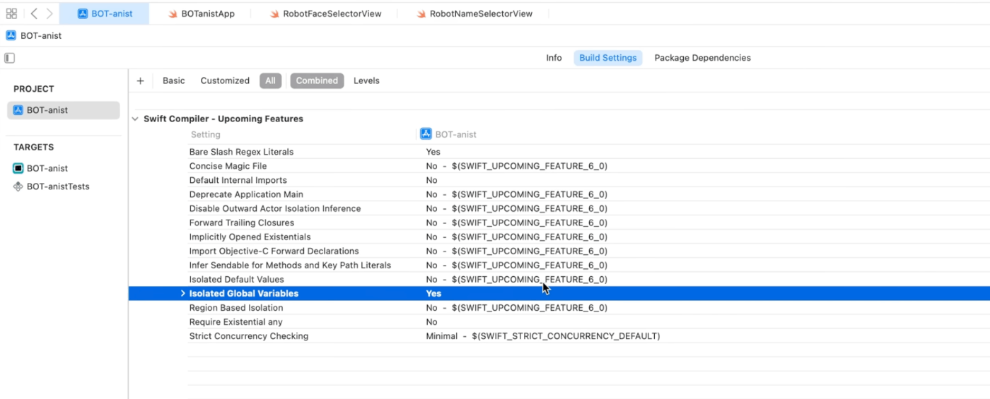The width and height of the screenshot is (990, 399).
Task: Open Strict Concurrency Checking Minimal value
Action: [542, 336]
